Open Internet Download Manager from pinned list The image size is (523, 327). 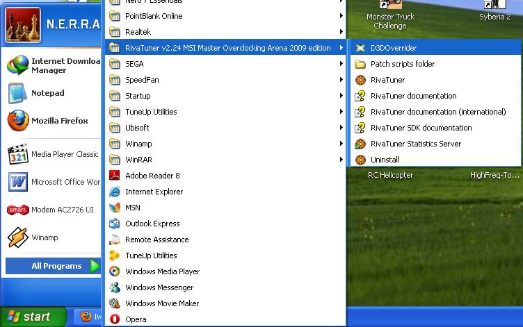(53, 65)
